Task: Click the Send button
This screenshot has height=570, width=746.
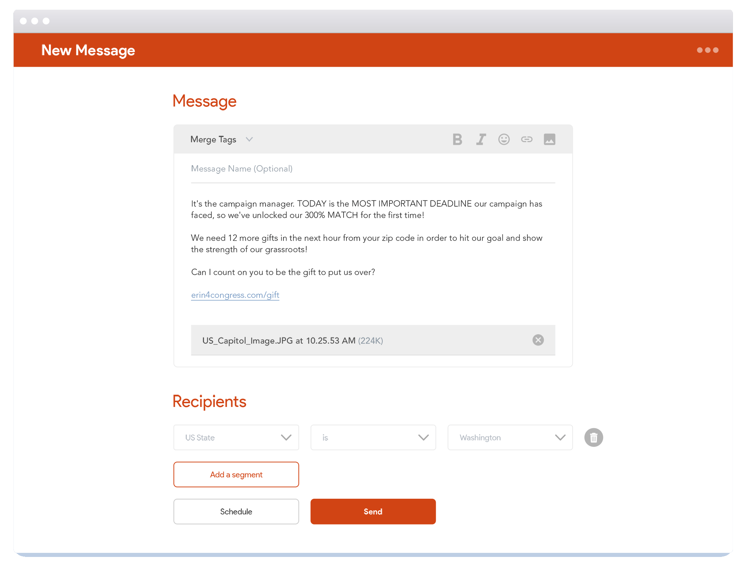Action: (x=373, y=511)
